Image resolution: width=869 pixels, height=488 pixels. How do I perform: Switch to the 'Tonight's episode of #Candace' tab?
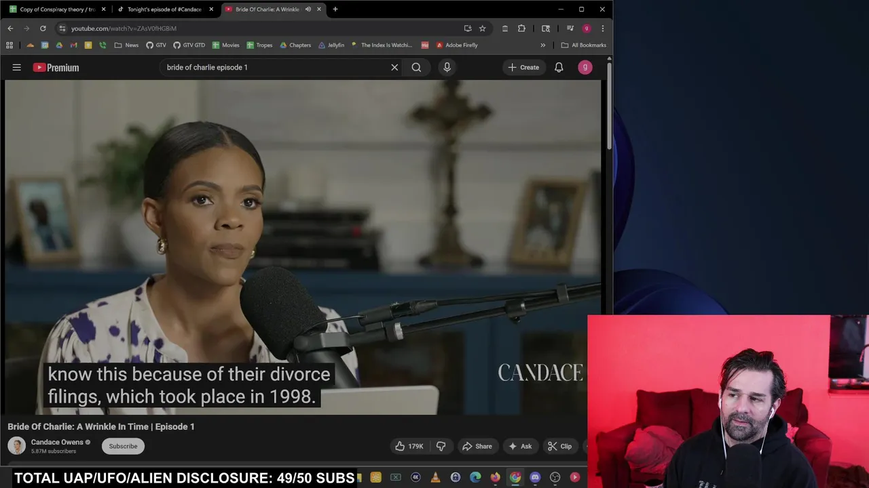[x=164, y=9]
